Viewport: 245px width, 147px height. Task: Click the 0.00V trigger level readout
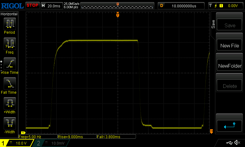(233, 6)
